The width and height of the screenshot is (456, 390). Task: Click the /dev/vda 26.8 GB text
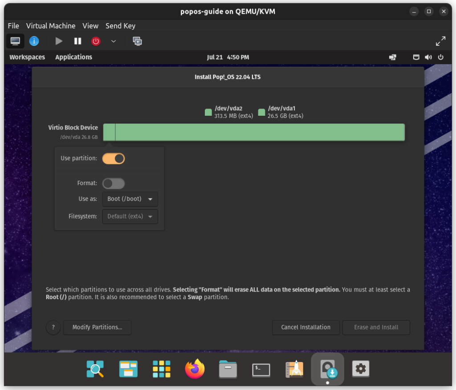click(x=79, y=137)
